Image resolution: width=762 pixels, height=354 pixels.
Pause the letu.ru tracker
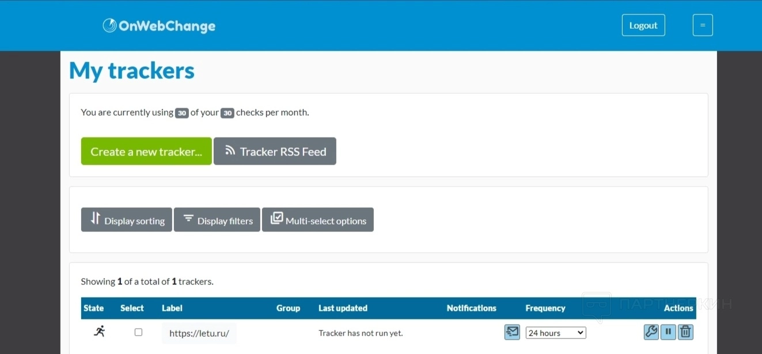coord(668,332)
